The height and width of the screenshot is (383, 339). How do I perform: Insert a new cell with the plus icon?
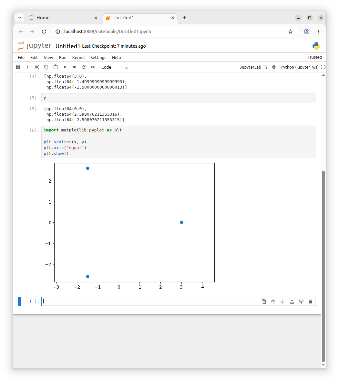27,67
